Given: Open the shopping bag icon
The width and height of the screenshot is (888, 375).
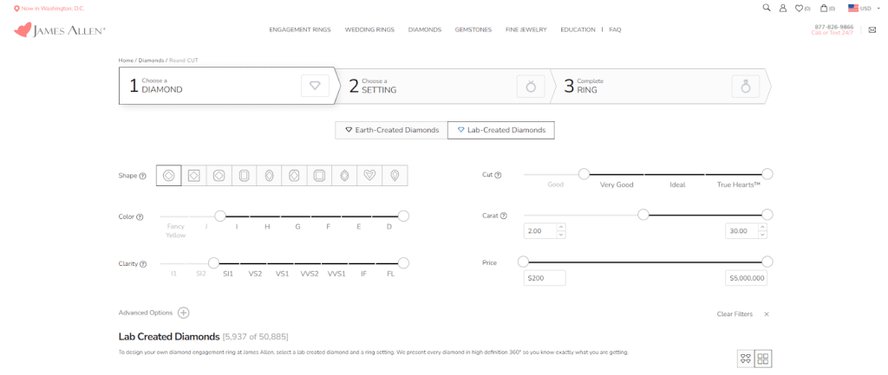Looking at the screenshot, I should 824,8.
